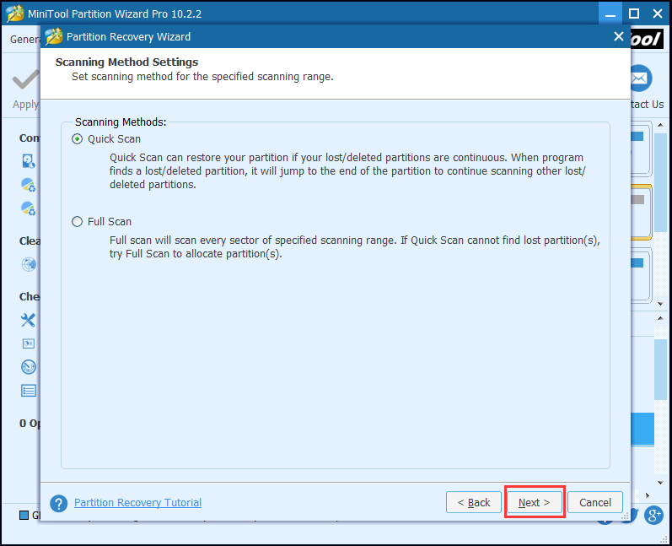Go back with the Back button
This screenshot has width=672, height=546.
(x=474, y=502)
